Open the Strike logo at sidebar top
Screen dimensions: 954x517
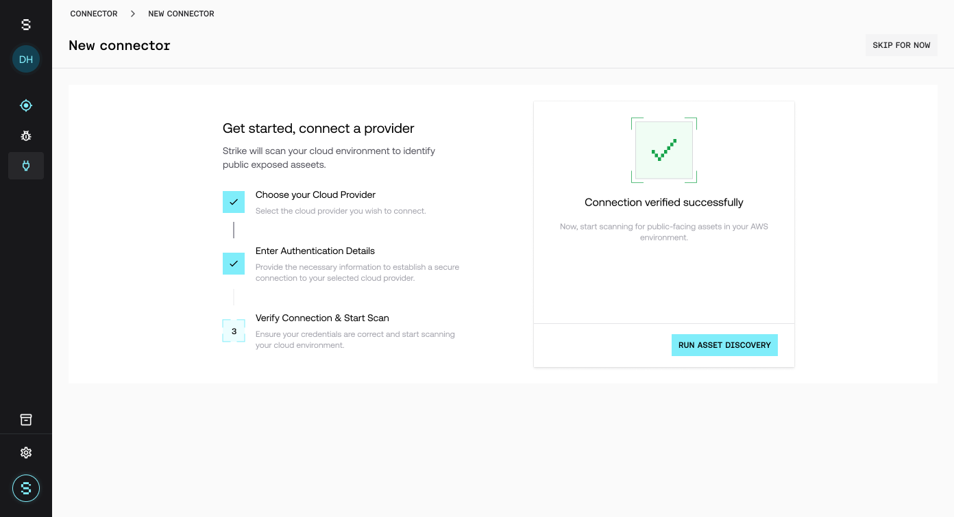pyautogui.click(x=26, y=25)
